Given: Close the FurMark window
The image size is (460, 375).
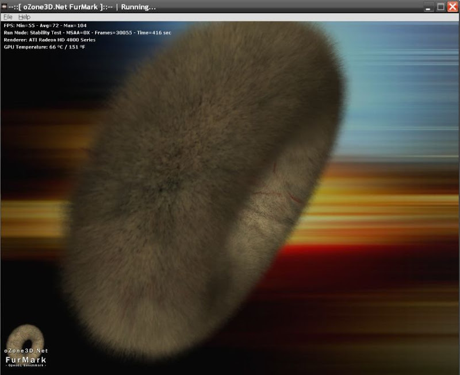Looking at the screenshot, I should (453, 7).
